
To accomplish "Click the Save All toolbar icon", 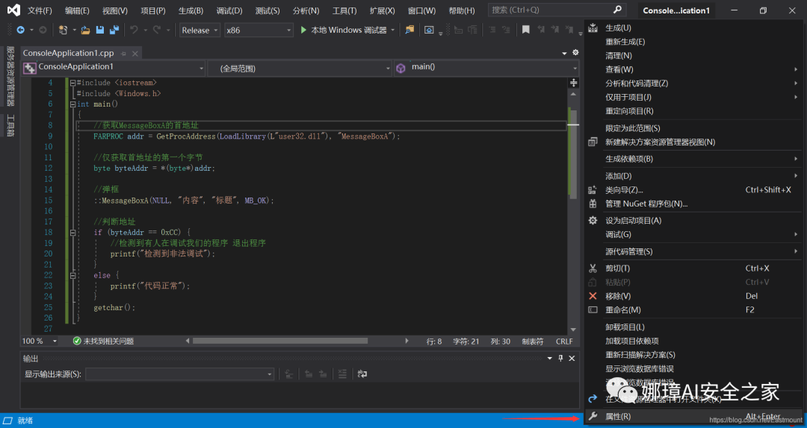I will (114, 30).
